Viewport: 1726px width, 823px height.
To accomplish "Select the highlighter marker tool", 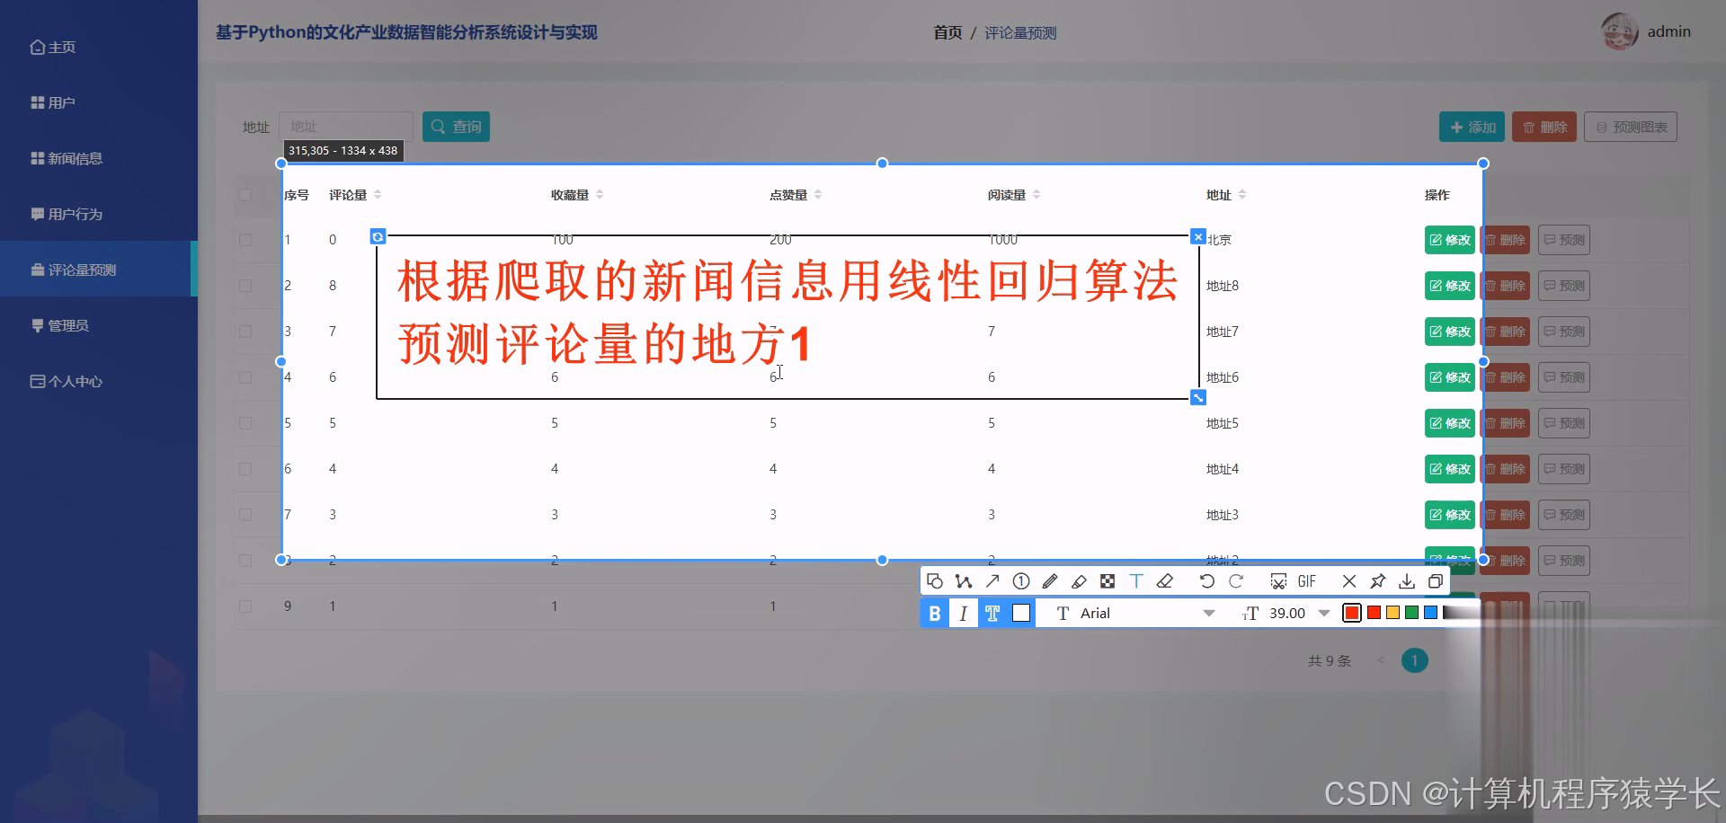I will [x=1079, y=581].
